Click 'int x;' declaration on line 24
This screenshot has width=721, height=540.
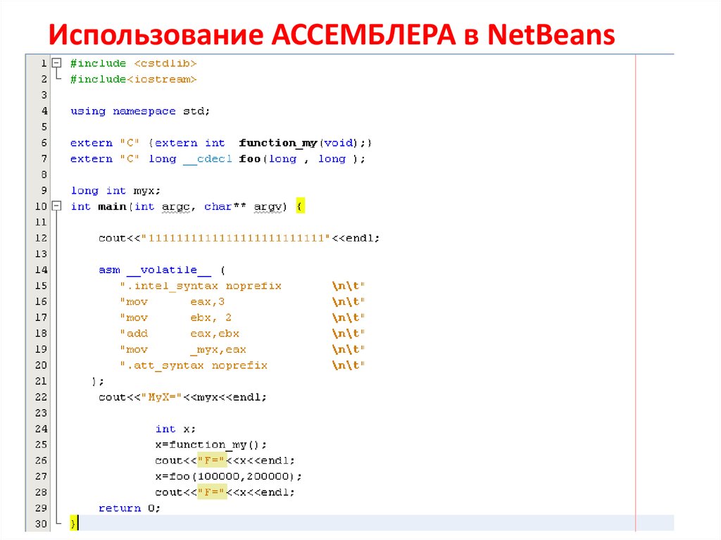[x=175, y=429]
